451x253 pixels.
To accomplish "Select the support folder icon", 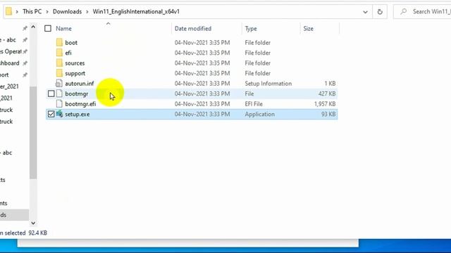I will 59,73.
